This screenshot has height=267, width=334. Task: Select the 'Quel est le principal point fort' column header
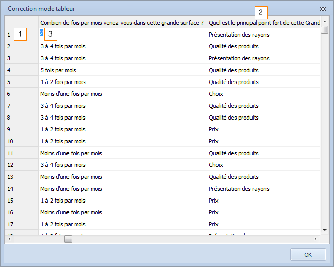point(264,22)
